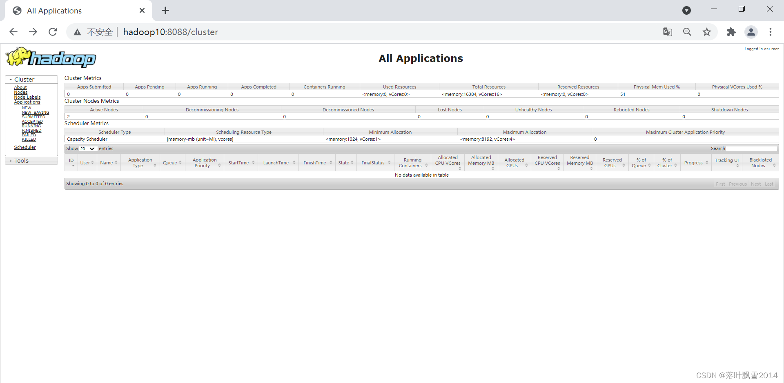Open the Applications link in sidebar
Screen dimensions: 784x383
pos(27,102)
